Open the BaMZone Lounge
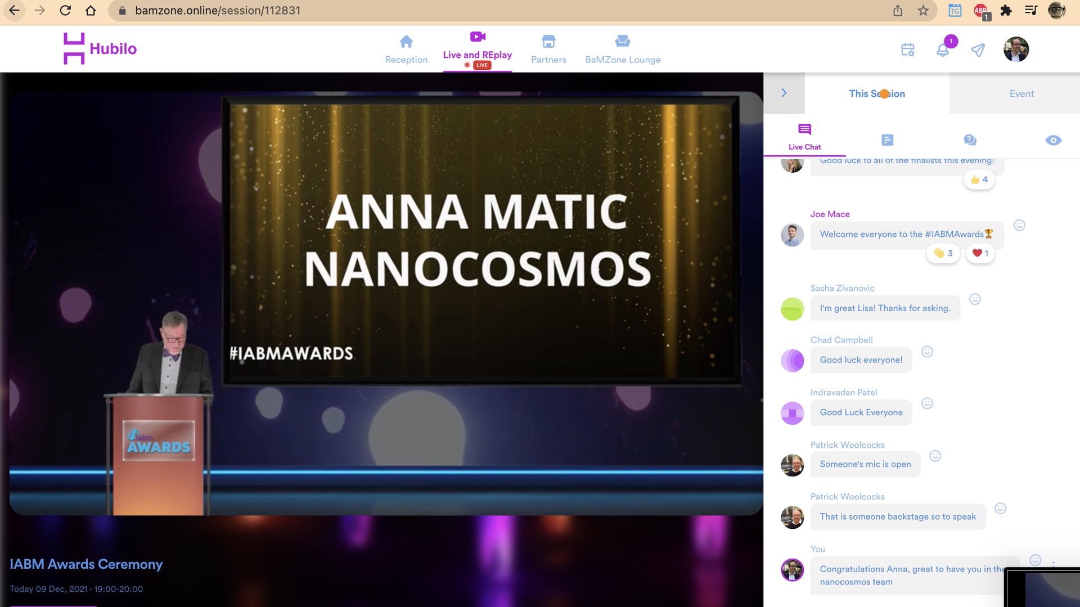The height and width of the screenshot is (607, 1080). (623, 50)
